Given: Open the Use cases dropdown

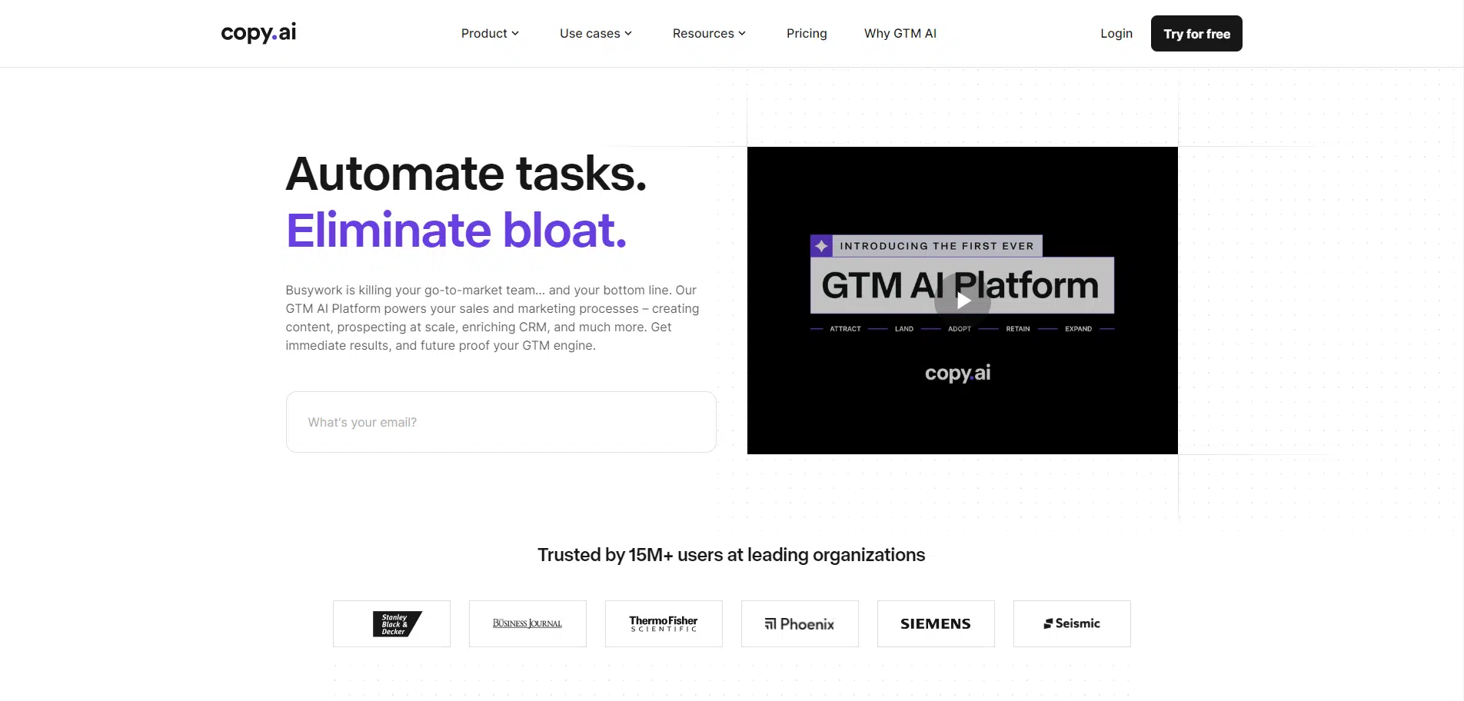Looking at the screenshot, I should [x=595, y=34].
